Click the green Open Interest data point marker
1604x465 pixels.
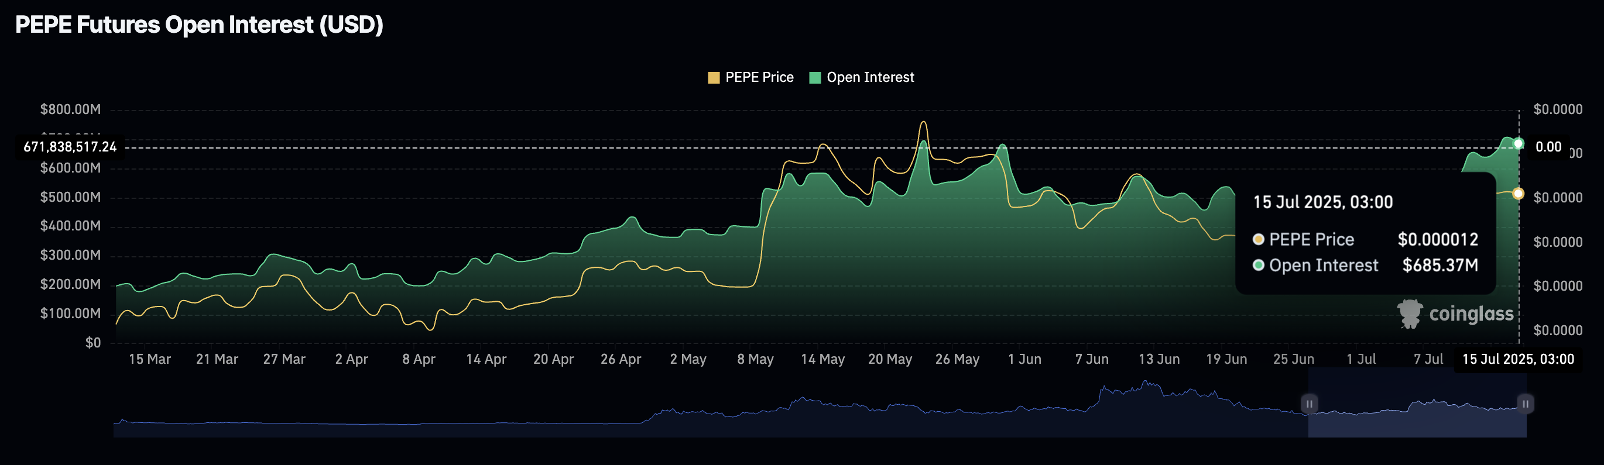1518,144
